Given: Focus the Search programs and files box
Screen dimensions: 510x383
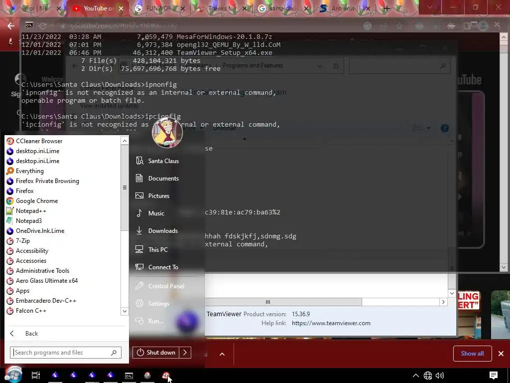Looking at the screenshot, I should tap(65, 353).
